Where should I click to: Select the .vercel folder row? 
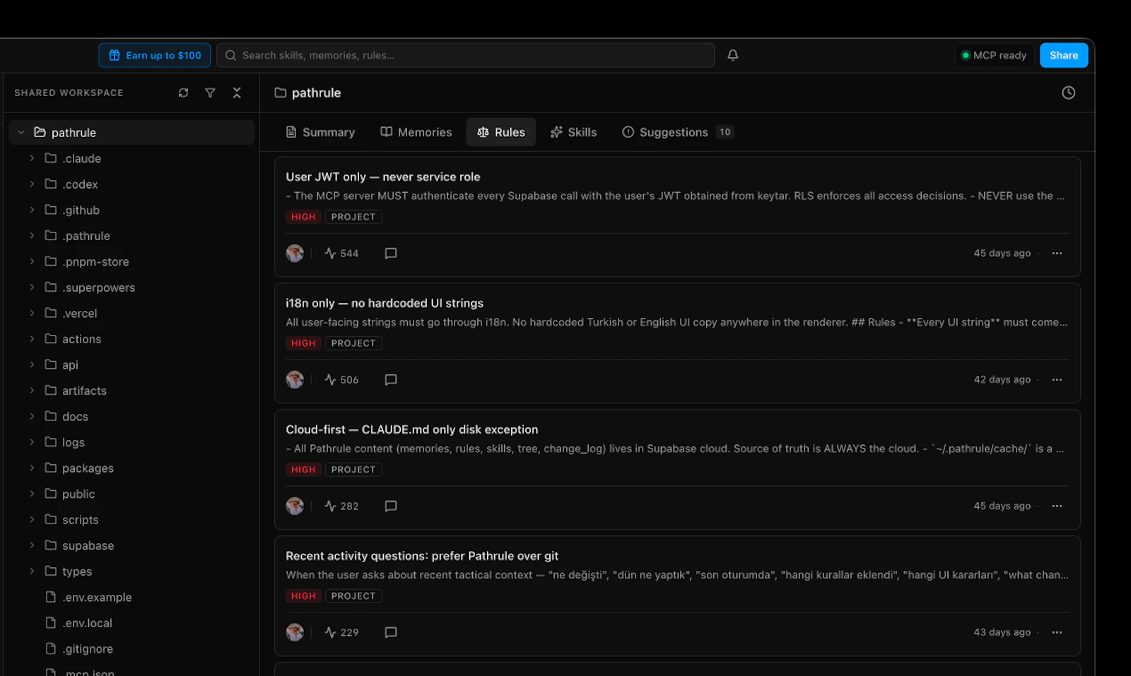[132, 313]
